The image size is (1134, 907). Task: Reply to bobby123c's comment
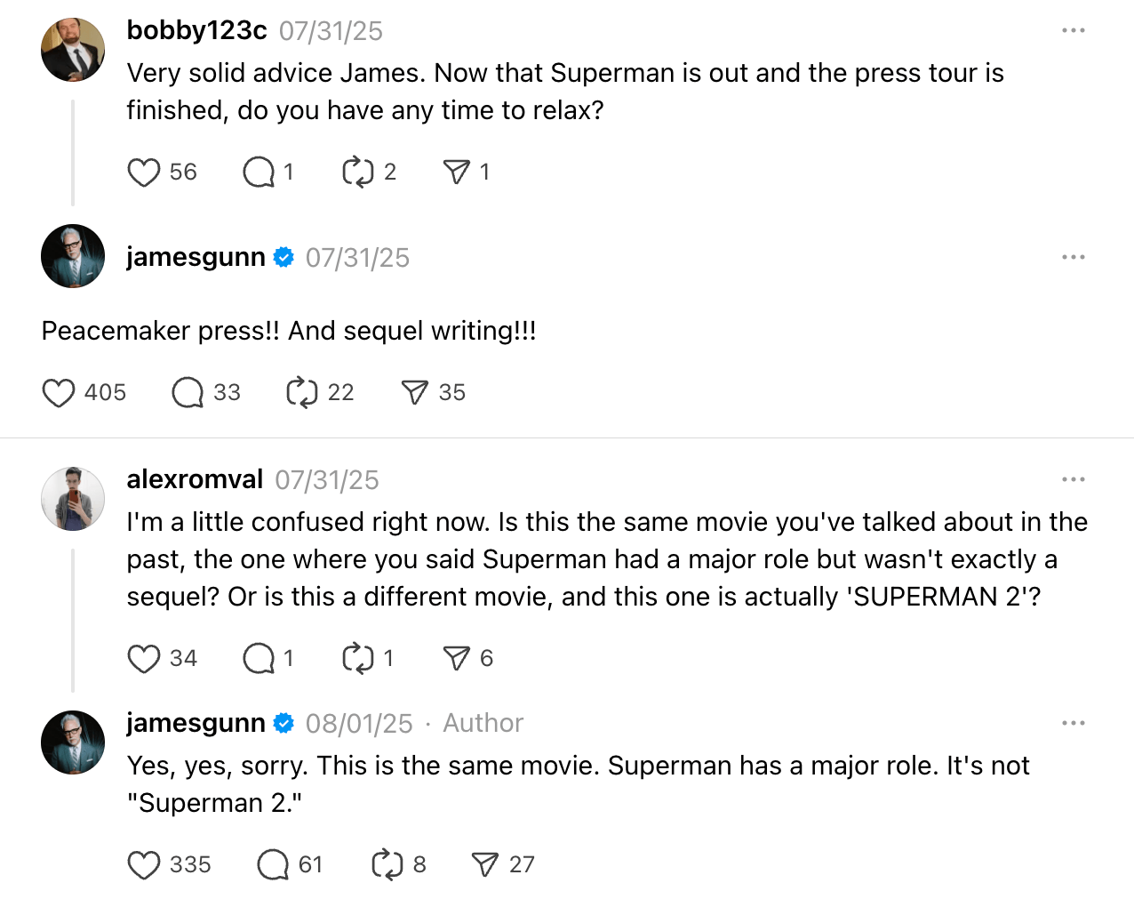click(259, 173)
